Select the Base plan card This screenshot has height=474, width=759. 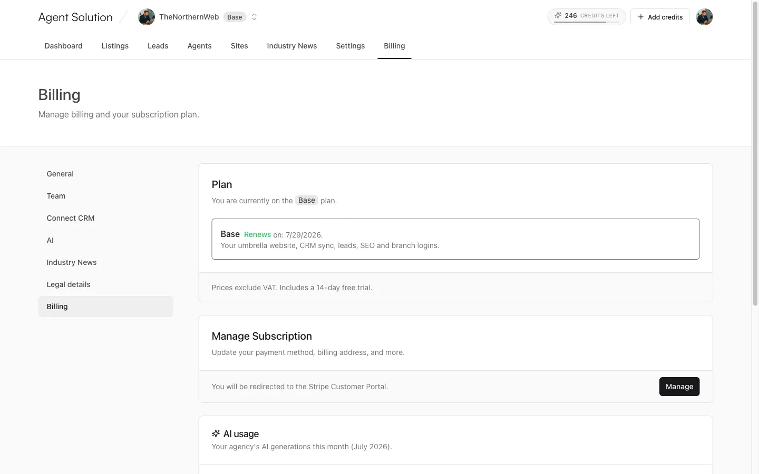click(x=455, y=239)
